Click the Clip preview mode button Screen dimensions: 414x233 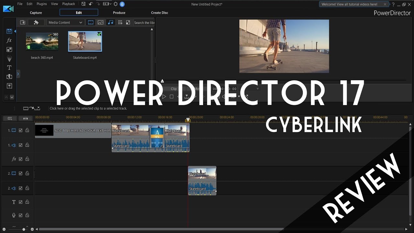[174, 89]
